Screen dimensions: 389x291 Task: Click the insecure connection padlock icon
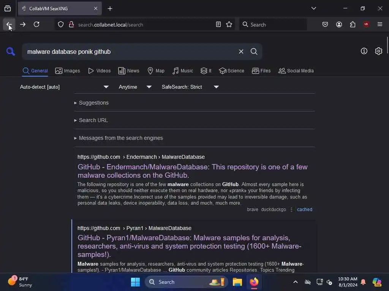71,25
